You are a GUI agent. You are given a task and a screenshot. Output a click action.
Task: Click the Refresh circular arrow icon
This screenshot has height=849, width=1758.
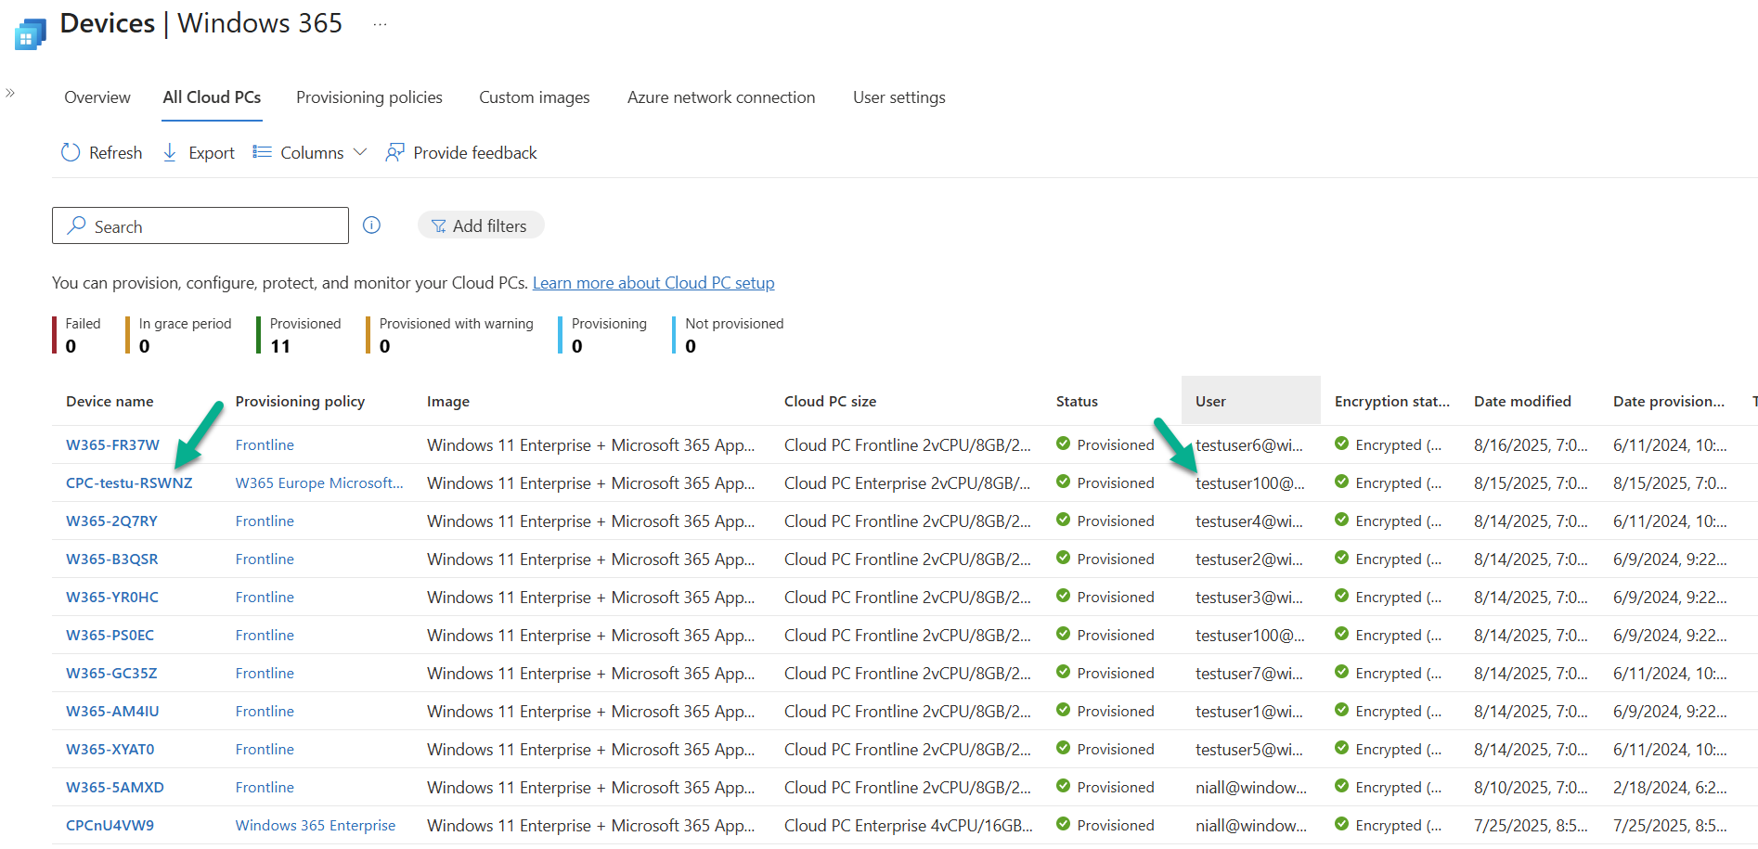(71, 152)
